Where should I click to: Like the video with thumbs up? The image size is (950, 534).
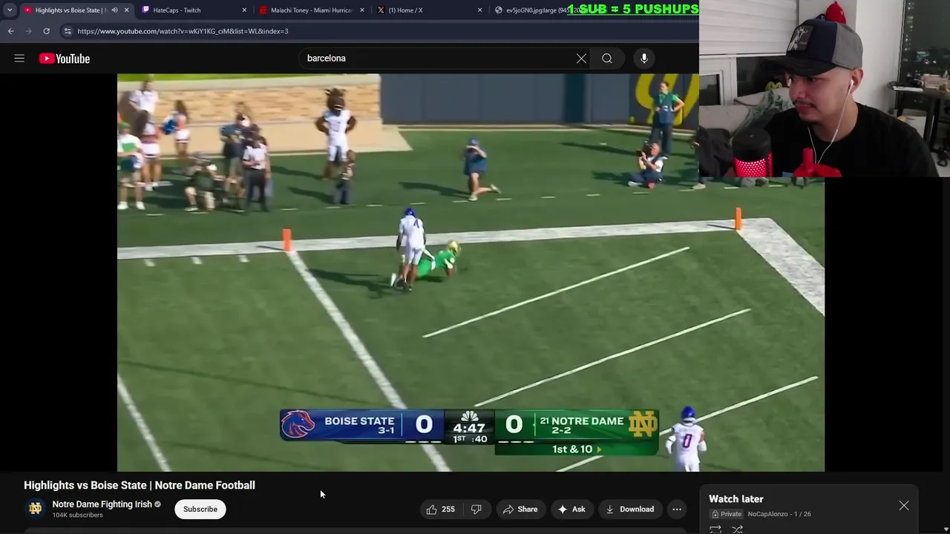(x=440, y=510)
